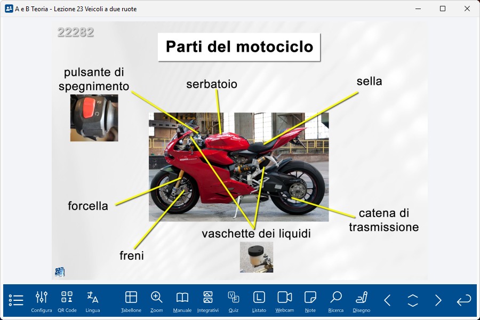Screen dimensions: 480x320
Task: Open the Lingua language selector
Action: (x=93, y=300)
